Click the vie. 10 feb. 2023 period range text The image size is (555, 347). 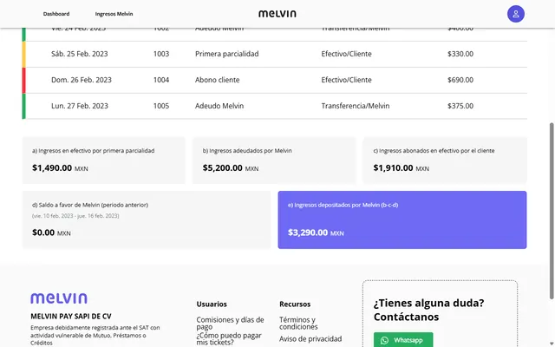pos(75,216)
